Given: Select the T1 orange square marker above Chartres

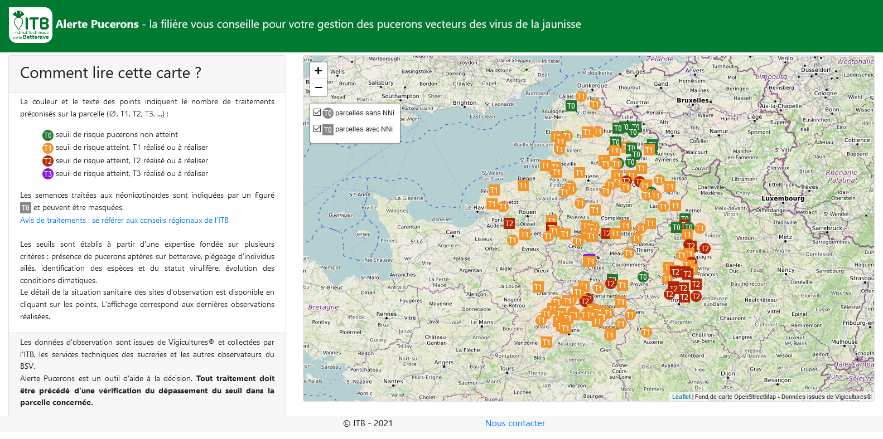Looking at the screenshot, I should coord(538,287).
